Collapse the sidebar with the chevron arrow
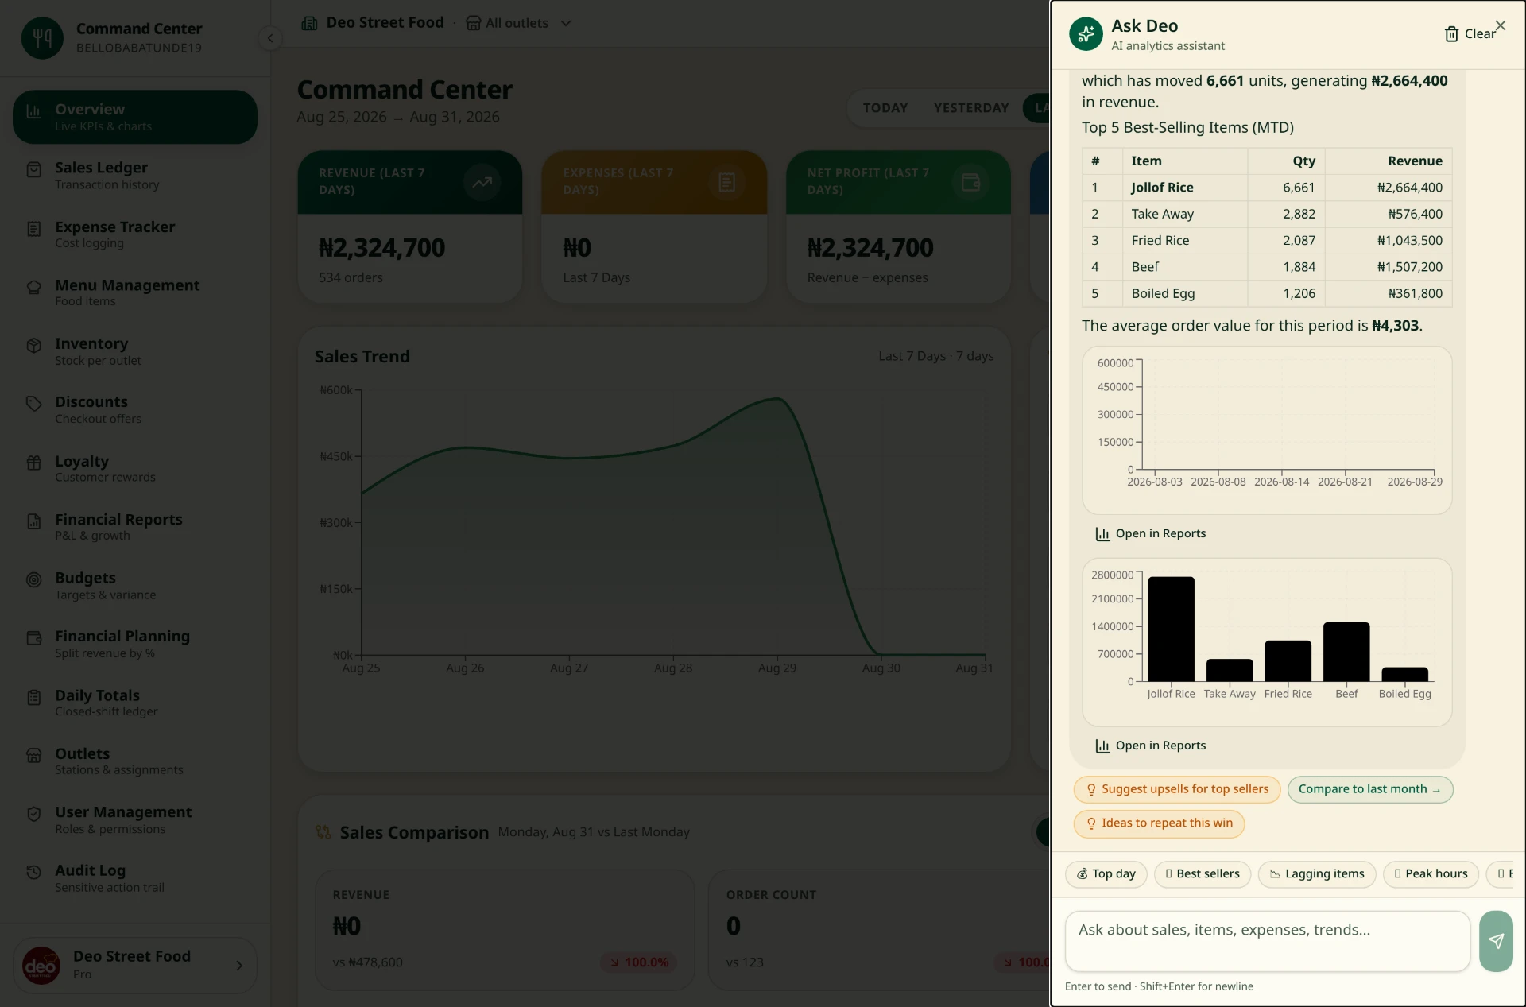The image size is (1526, 1007). point(270,38)
